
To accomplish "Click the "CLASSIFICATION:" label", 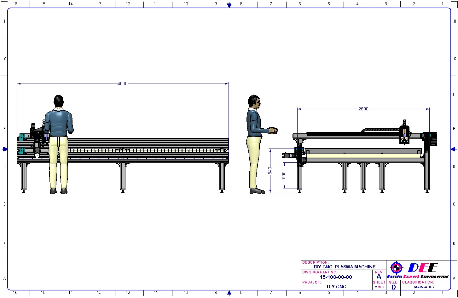I will pos(418,282).
